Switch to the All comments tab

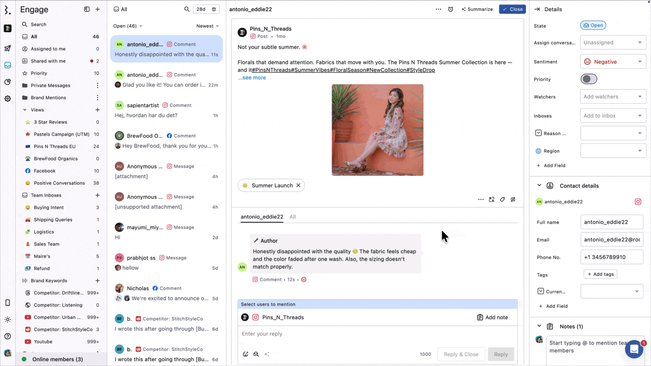tap(292, 217)
